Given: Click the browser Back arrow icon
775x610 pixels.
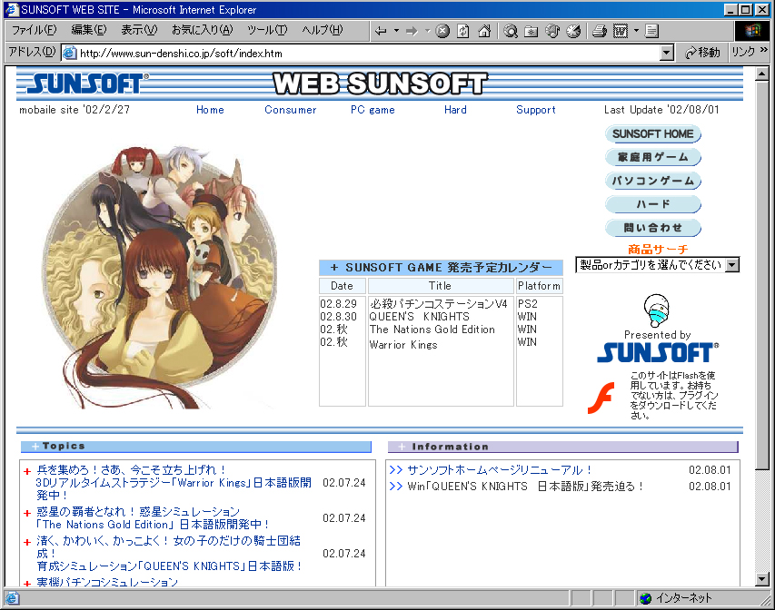Looking at the screenshot, I should 381,31.
